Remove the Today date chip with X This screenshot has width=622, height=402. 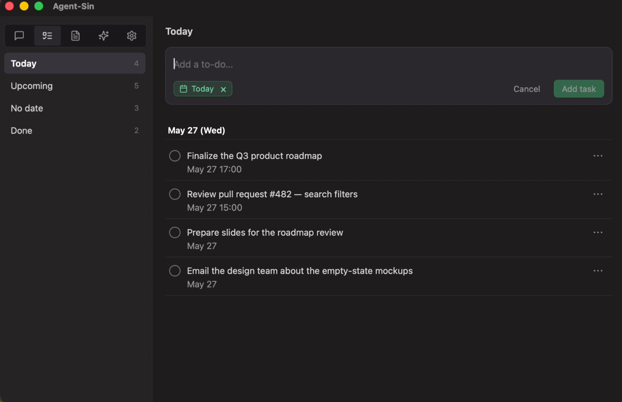coord(223,89)
